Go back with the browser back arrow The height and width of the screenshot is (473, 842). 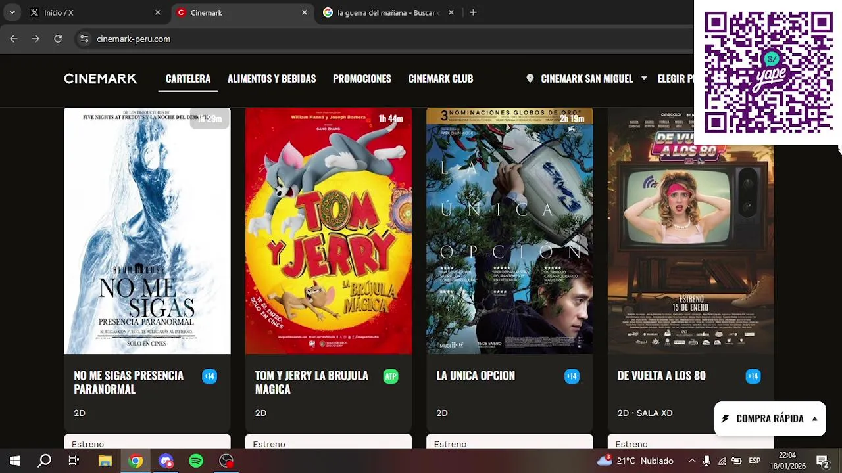(x=14, y=39)
